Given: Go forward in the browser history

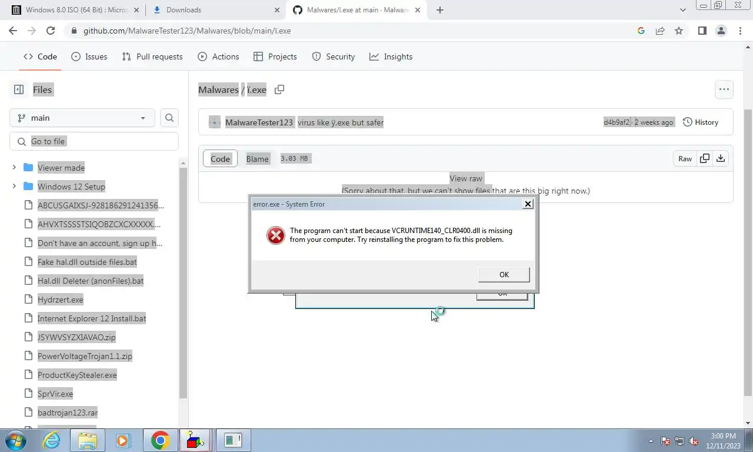Looking at the screenshot, I should point(32,31).
